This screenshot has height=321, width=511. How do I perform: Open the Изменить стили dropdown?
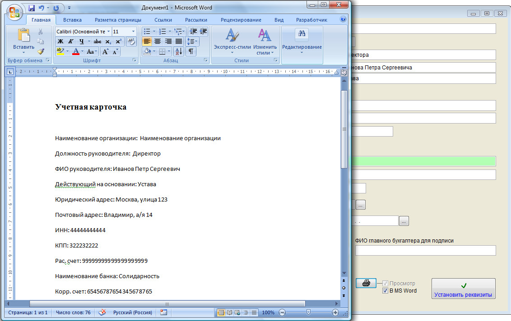coord(265,41)
